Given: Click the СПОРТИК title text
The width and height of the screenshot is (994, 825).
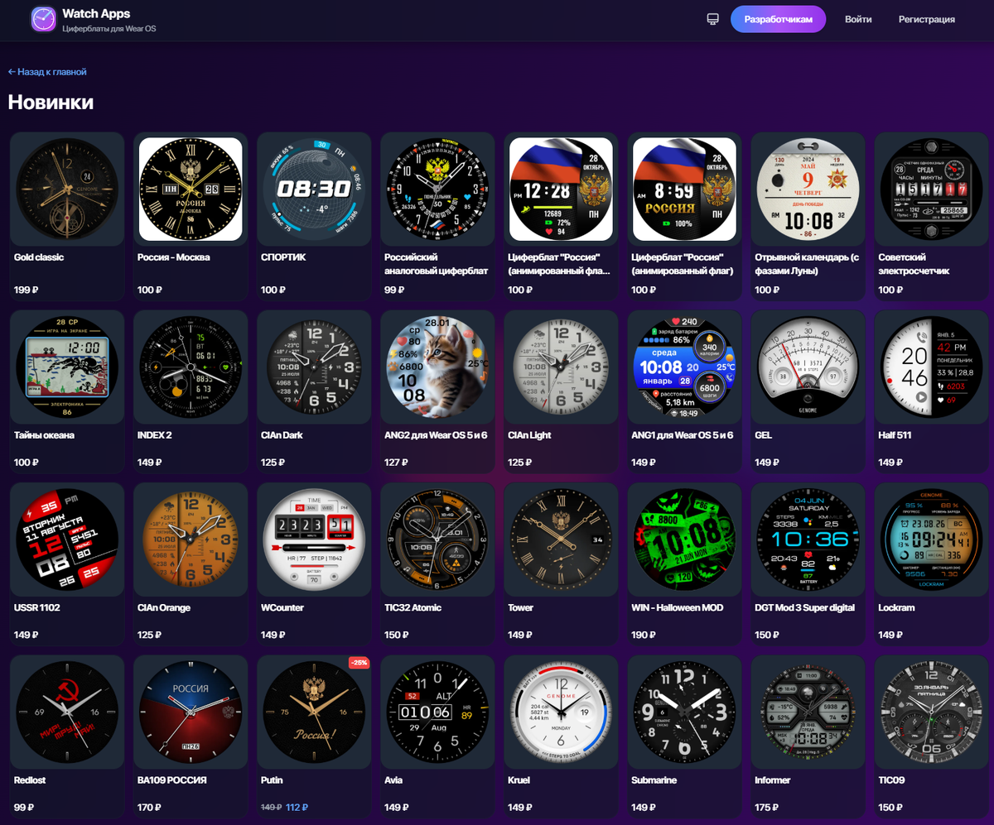Looking at the screenshot, I should coord(284,257).
